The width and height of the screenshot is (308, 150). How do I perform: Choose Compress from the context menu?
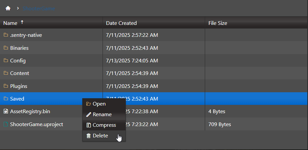point(104,125)
